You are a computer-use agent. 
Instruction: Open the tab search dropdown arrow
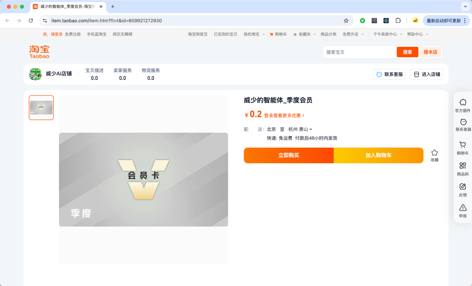[465, 7]
